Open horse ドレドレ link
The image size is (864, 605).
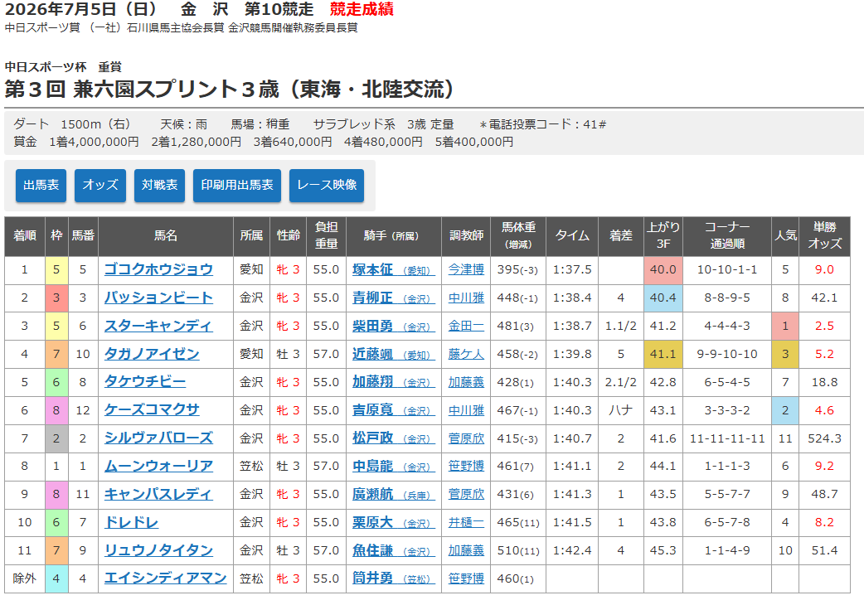pos(132,522)
